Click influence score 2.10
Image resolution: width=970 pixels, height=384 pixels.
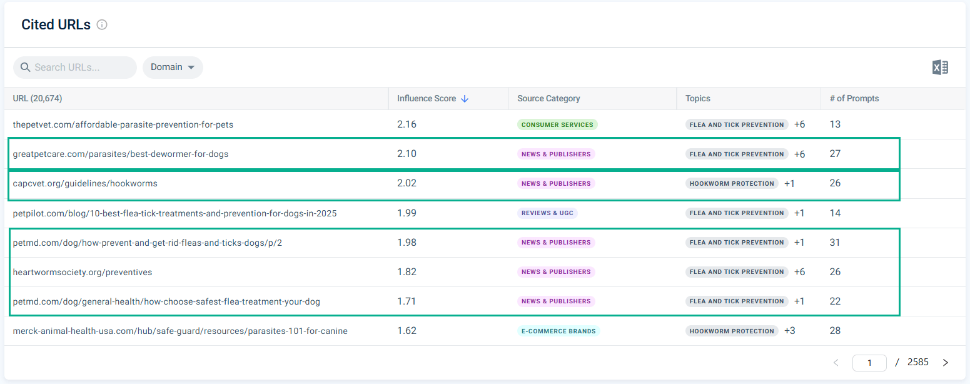pos(407,154)
